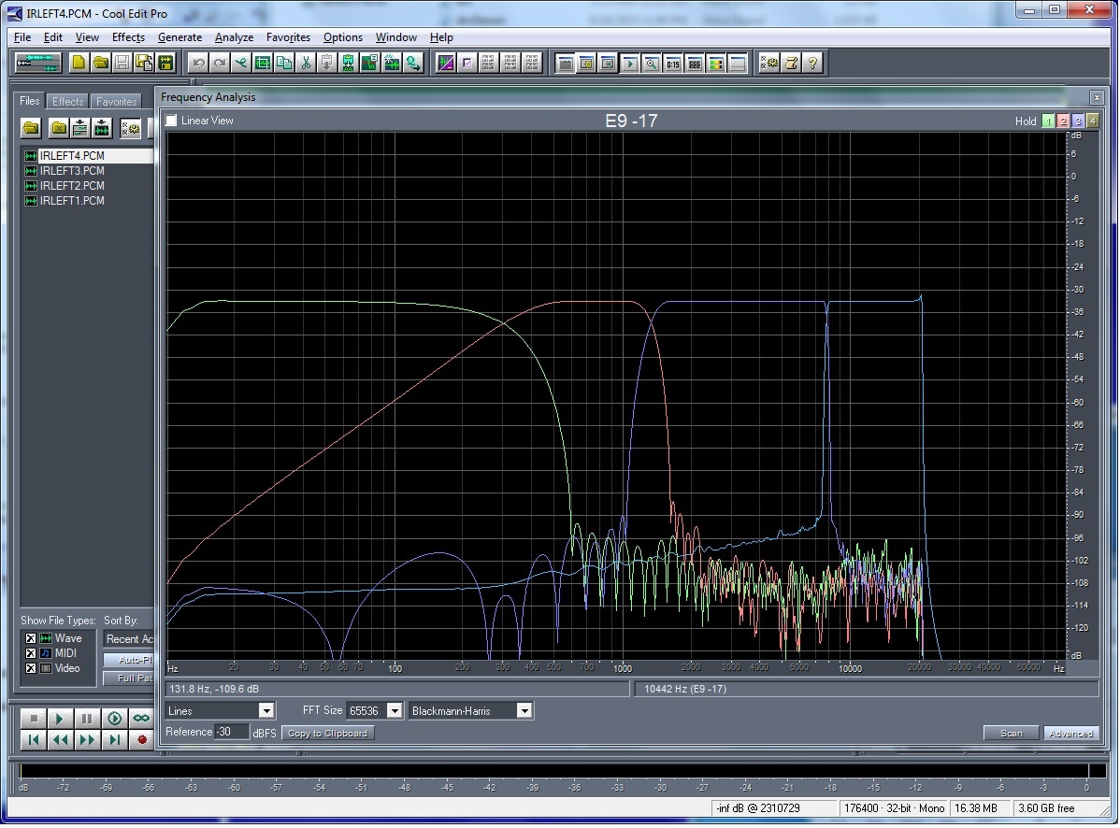Uncheck the MIDI file type checkbox
Viewport: 1120px width, 828px height.
(x=31, y=653)
